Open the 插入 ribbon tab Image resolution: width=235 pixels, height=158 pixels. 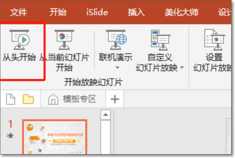pos(136,12)
